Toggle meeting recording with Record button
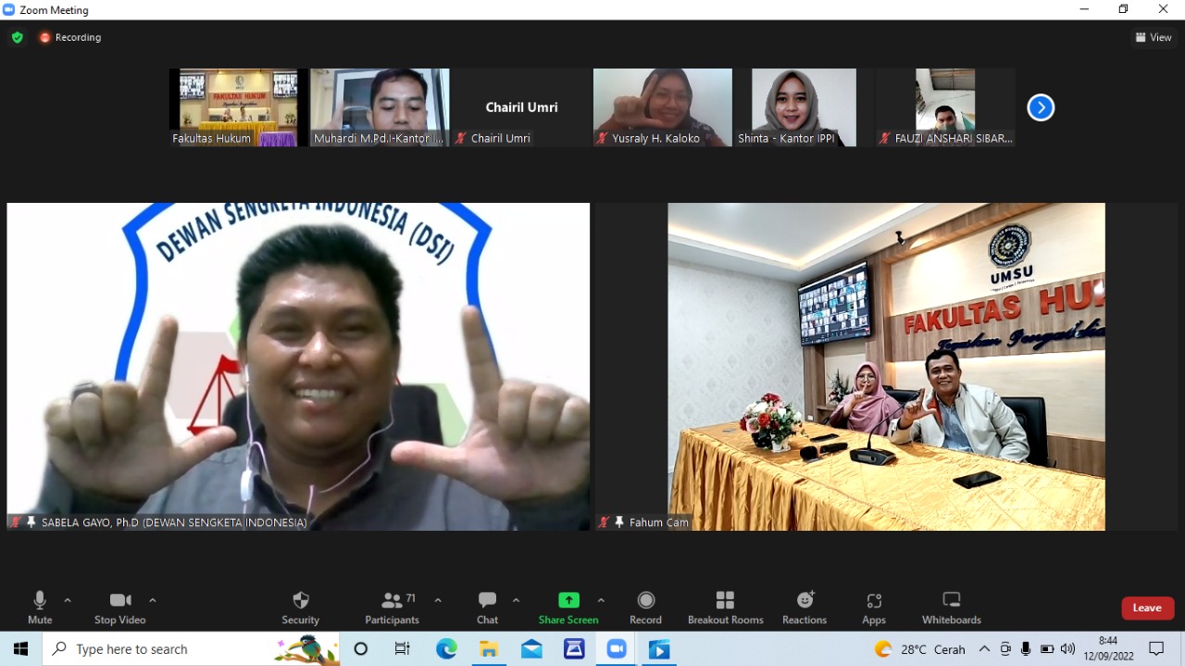The height and width of the screenshot is (666, 1185). pos(645,608)
